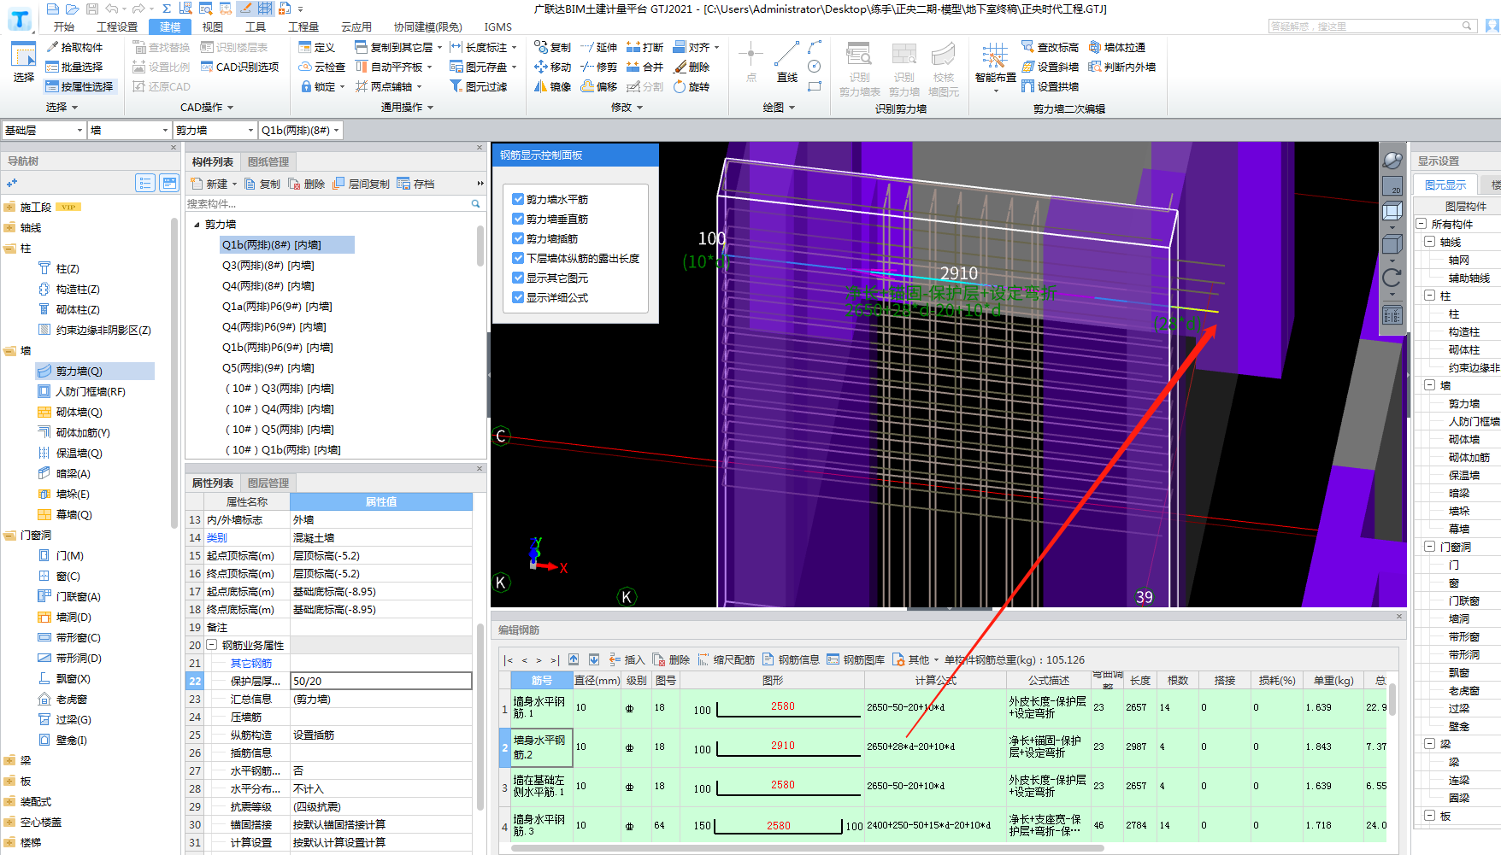The image size is (1501, 855).
Task: Click the 移动 move tool
Action: [553, 67]
